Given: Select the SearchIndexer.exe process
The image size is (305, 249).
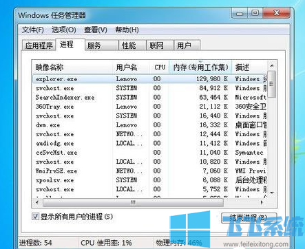Looking at the screenshot, I should point(149,97).
